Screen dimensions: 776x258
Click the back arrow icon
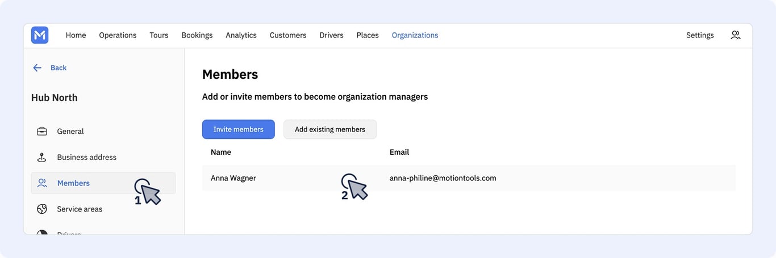37,67
